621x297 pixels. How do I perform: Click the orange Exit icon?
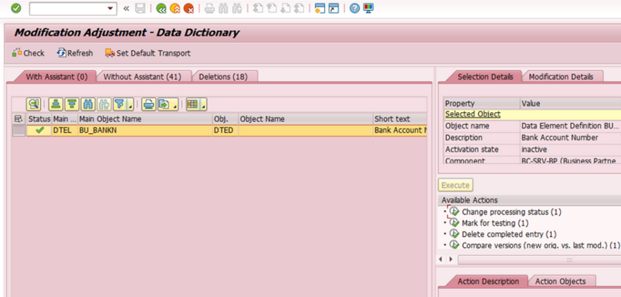coord(175,8)
